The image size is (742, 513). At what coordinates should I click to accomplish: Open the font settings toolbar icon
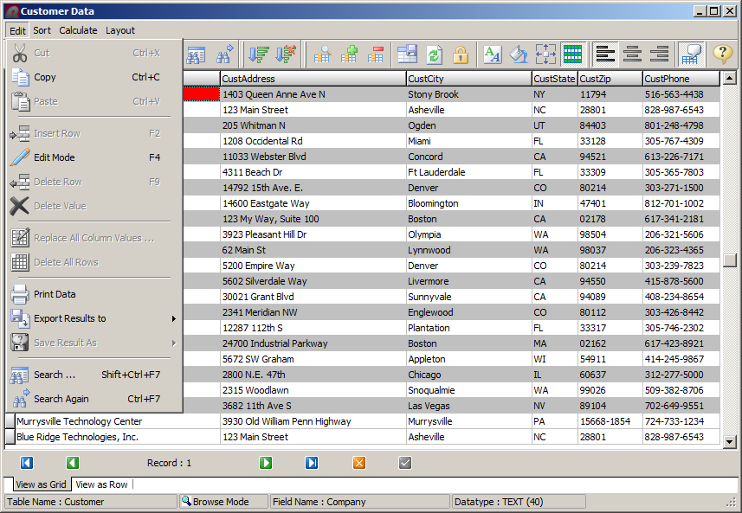492,55
